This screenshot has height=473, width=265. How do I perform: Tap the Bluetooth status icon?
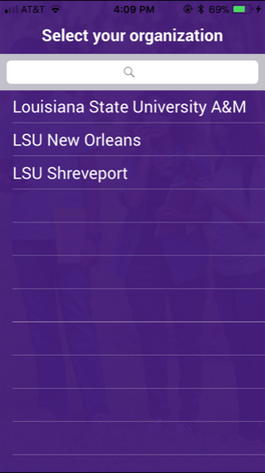tap(201, 10)
